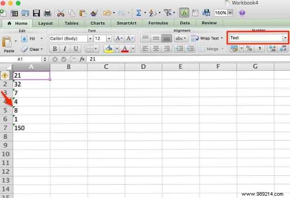Click the error warning icon beside cell A1
The image size is (290, 198).
pos(5,76)
